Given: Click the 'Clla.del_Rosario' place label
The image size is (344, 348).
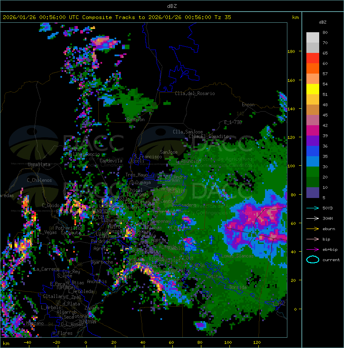Looking at the screenshot, I should [x=195, y=93].
